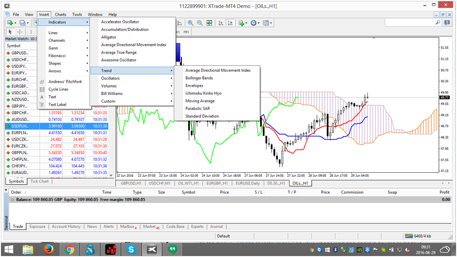Viewport: 457px width, 257px height.
Task: Expand the Bill Williams submenu
Action: tap(112, 94)
